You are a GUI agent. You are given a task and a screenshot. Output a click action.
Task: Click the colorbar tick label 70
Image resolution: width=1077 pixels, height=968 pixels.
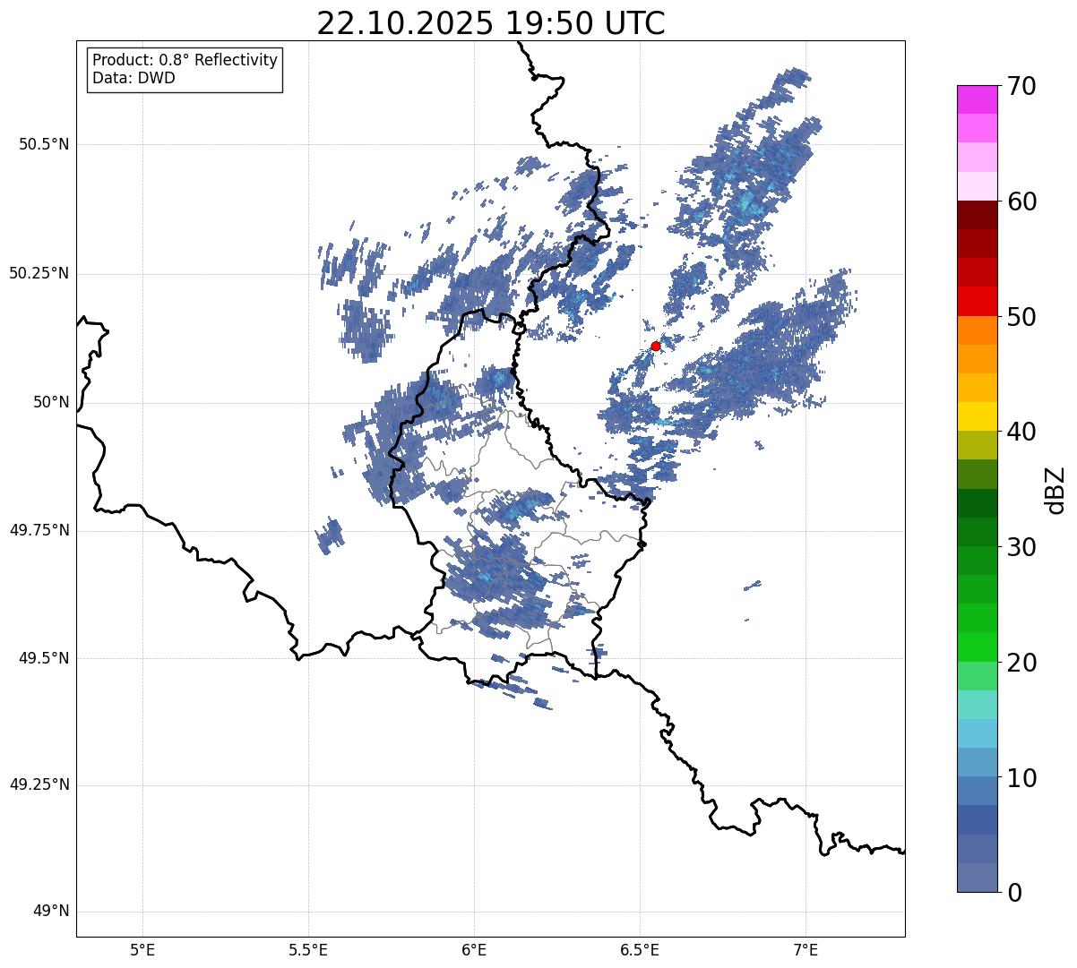[1021, 86]
